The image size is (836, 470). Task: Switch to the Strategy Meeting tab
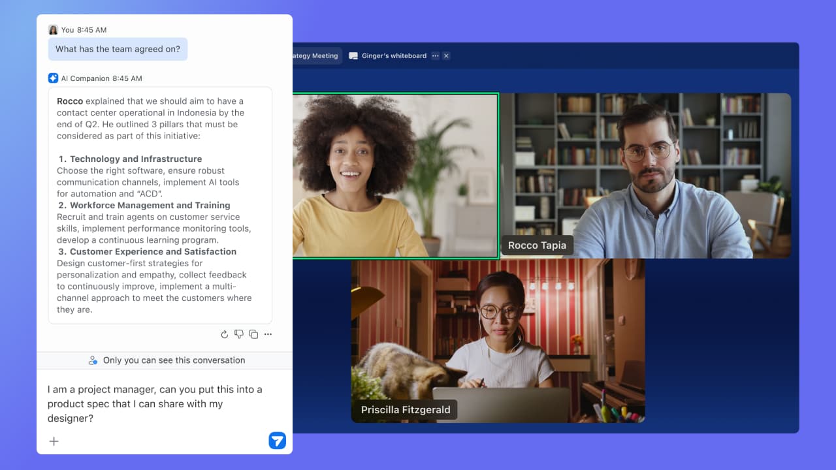(x=316, y=56)
